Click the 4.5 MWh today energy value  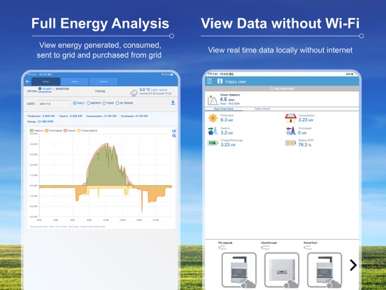click(x=227, y=99)
